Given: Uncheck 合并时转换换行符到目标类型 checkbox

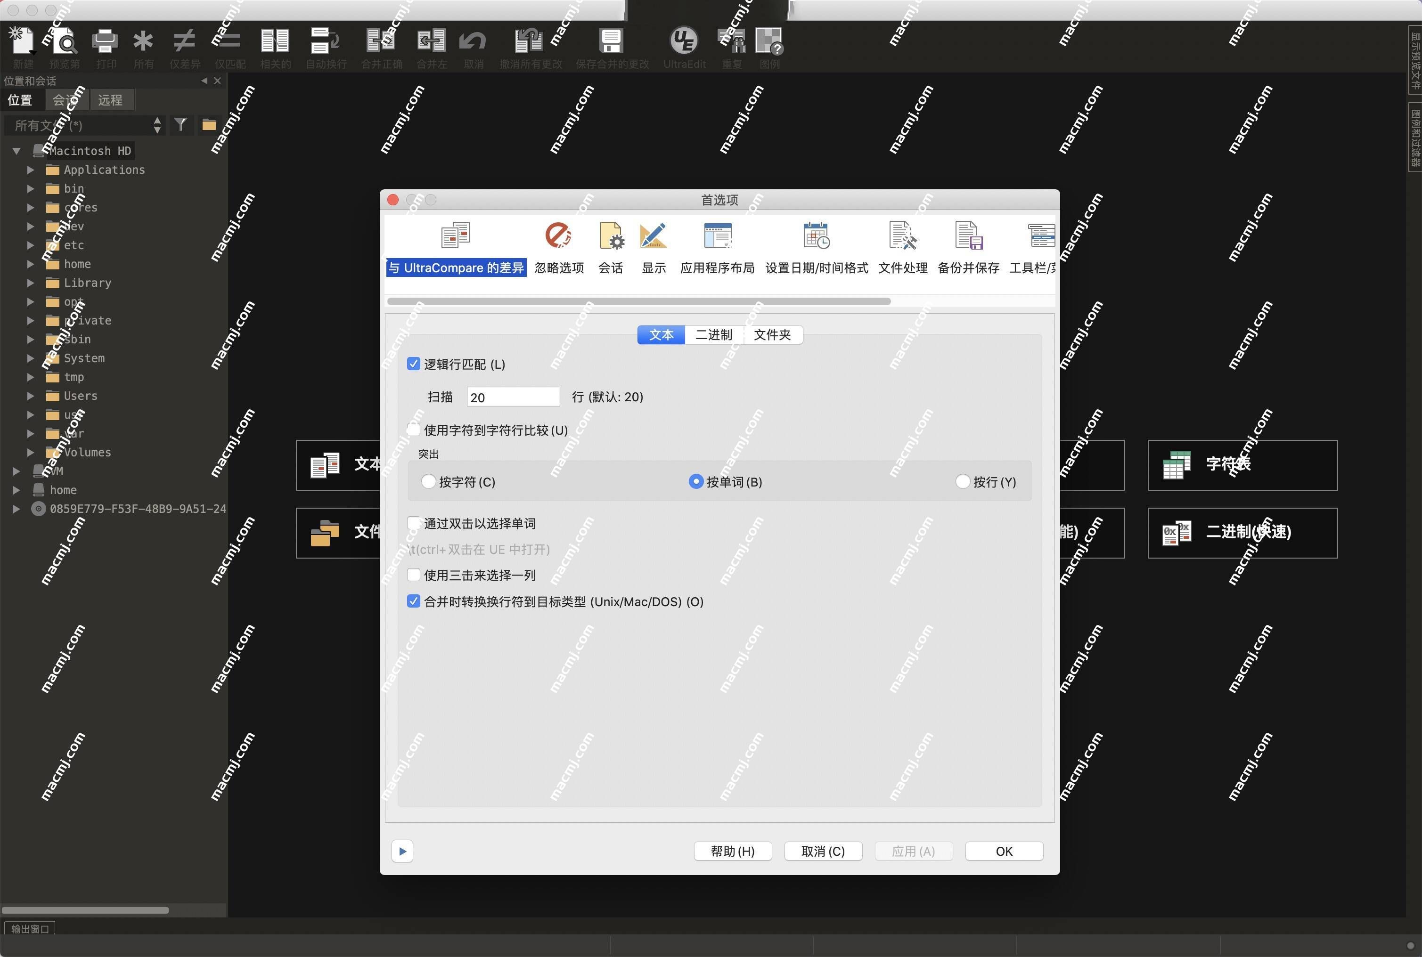Looking at the screenshot, I should pos(413,601).
